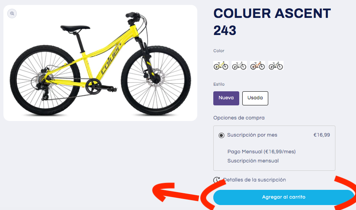Select the Nueva style option
356x210 pixels.
pyautogui.click(x=226, y=98)
